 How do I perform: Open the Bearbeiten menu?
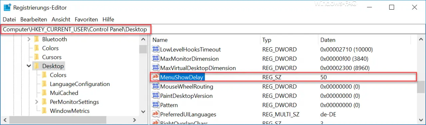[x=34, y=20]
